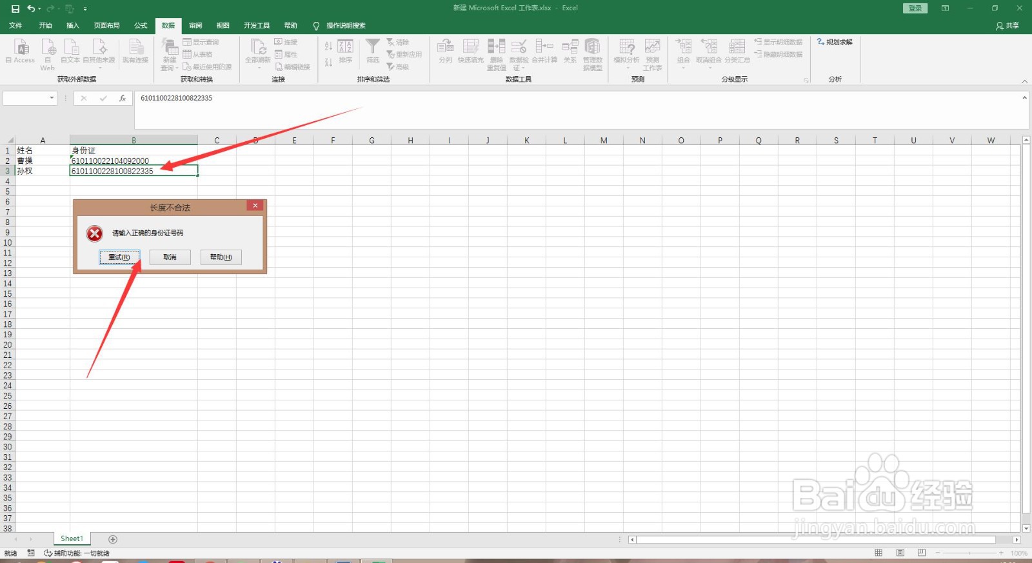Image resolution: width=1032 pixels, height=563 pixels.
Task: Click the zoom slider in status bar
Action: click(x=968, y=553)
